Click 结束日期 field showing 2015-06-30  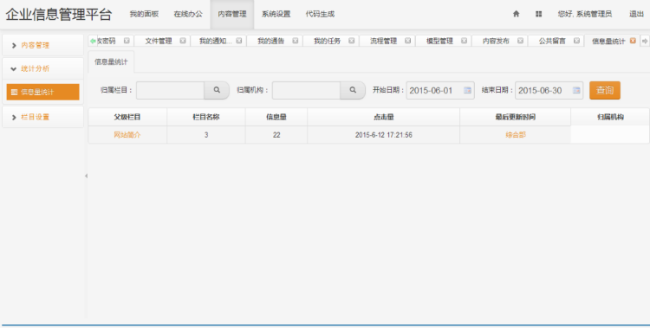coord(549,90)
